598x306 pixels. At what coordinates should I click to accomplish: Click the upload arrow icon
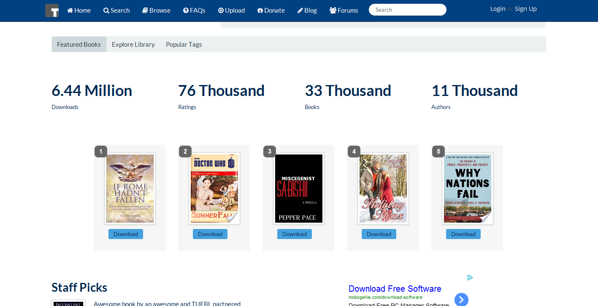coord(221,11)
